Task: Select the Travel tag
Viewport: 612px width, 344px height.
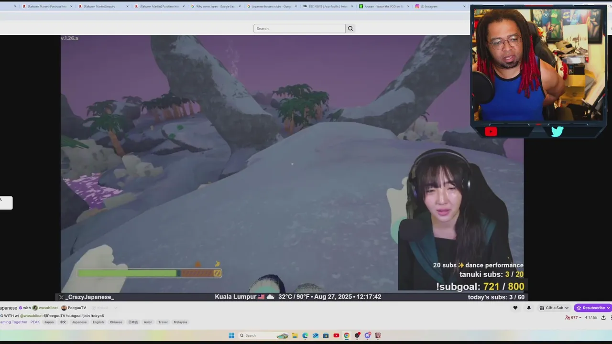Action: [163, 322]
